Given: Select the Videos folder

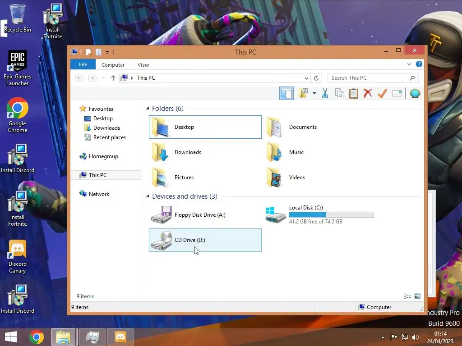Looking at the screenshot, I should click(297, 178).
